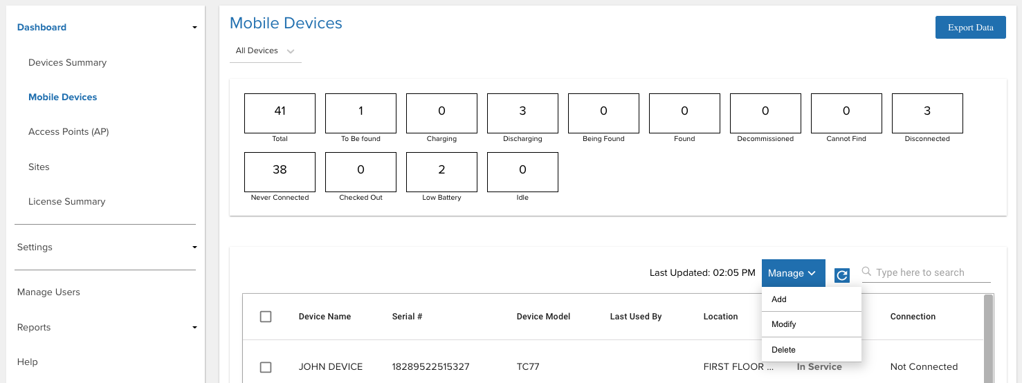Toggle the select-all checkbox in table header
Viewport: 1022px width, 383px height.
pyautogui.click(x=266, y=317)
